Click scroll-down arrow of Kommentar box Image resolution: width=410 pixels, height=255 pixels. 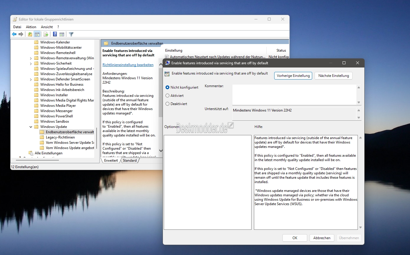click(359, 102)
